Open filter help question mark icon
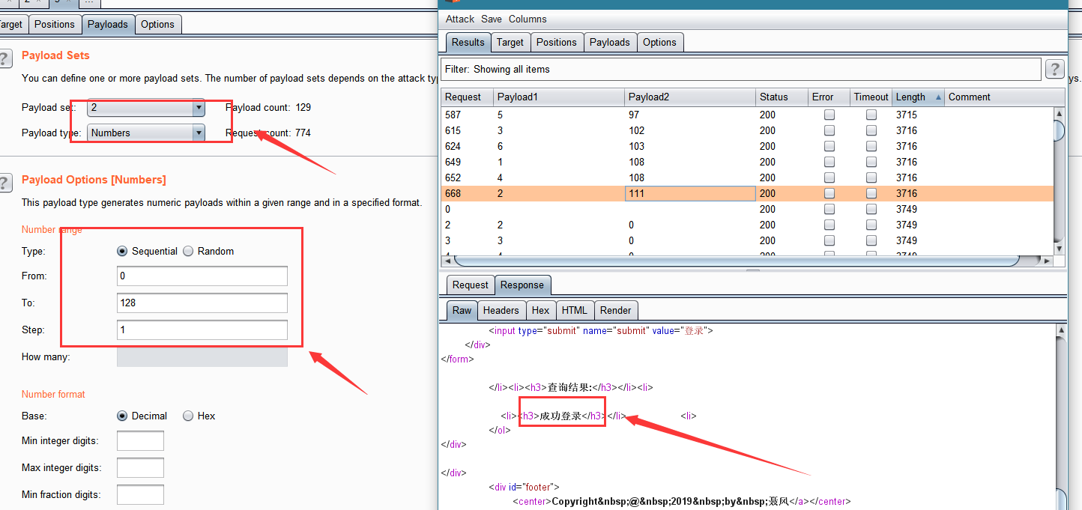This screenshot has height=510, width=1082. (1054, 69)
